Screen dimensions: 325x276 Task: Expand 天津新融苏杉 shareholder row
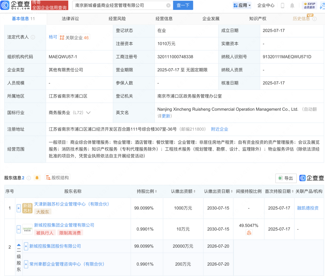(x=19, y=208)
